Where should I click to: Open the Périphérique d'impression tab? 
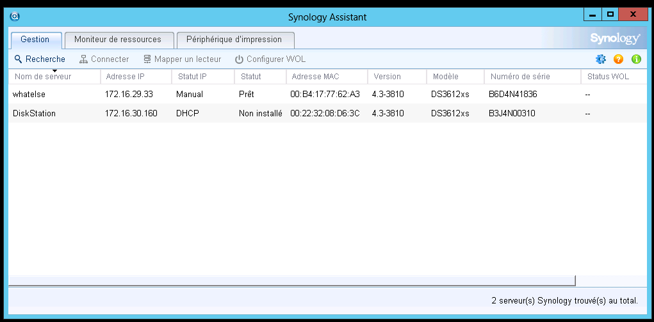236,40
